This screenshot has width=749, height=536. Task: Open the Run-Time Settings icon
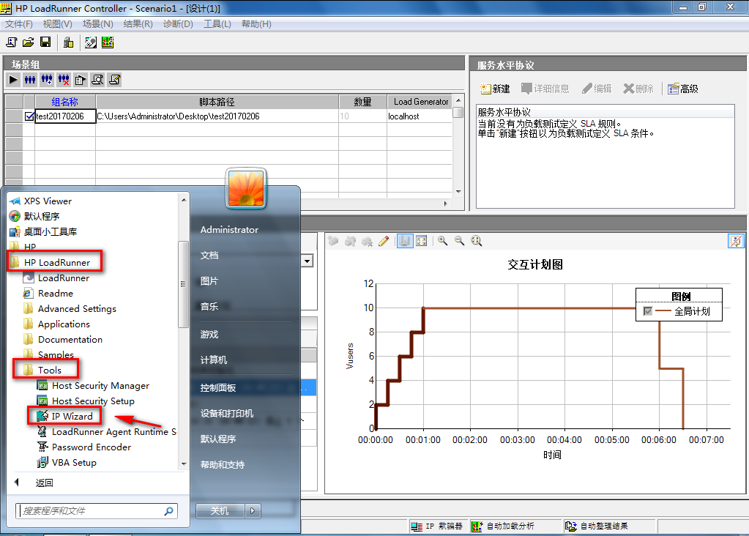point(81,80)
